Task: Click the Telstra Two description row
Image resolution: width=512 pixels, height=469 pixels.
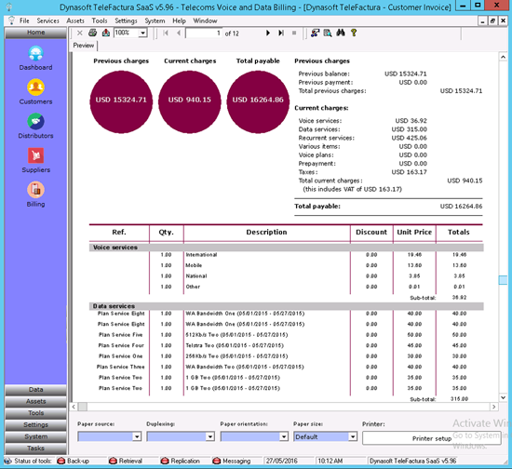Action: (235, 345)
